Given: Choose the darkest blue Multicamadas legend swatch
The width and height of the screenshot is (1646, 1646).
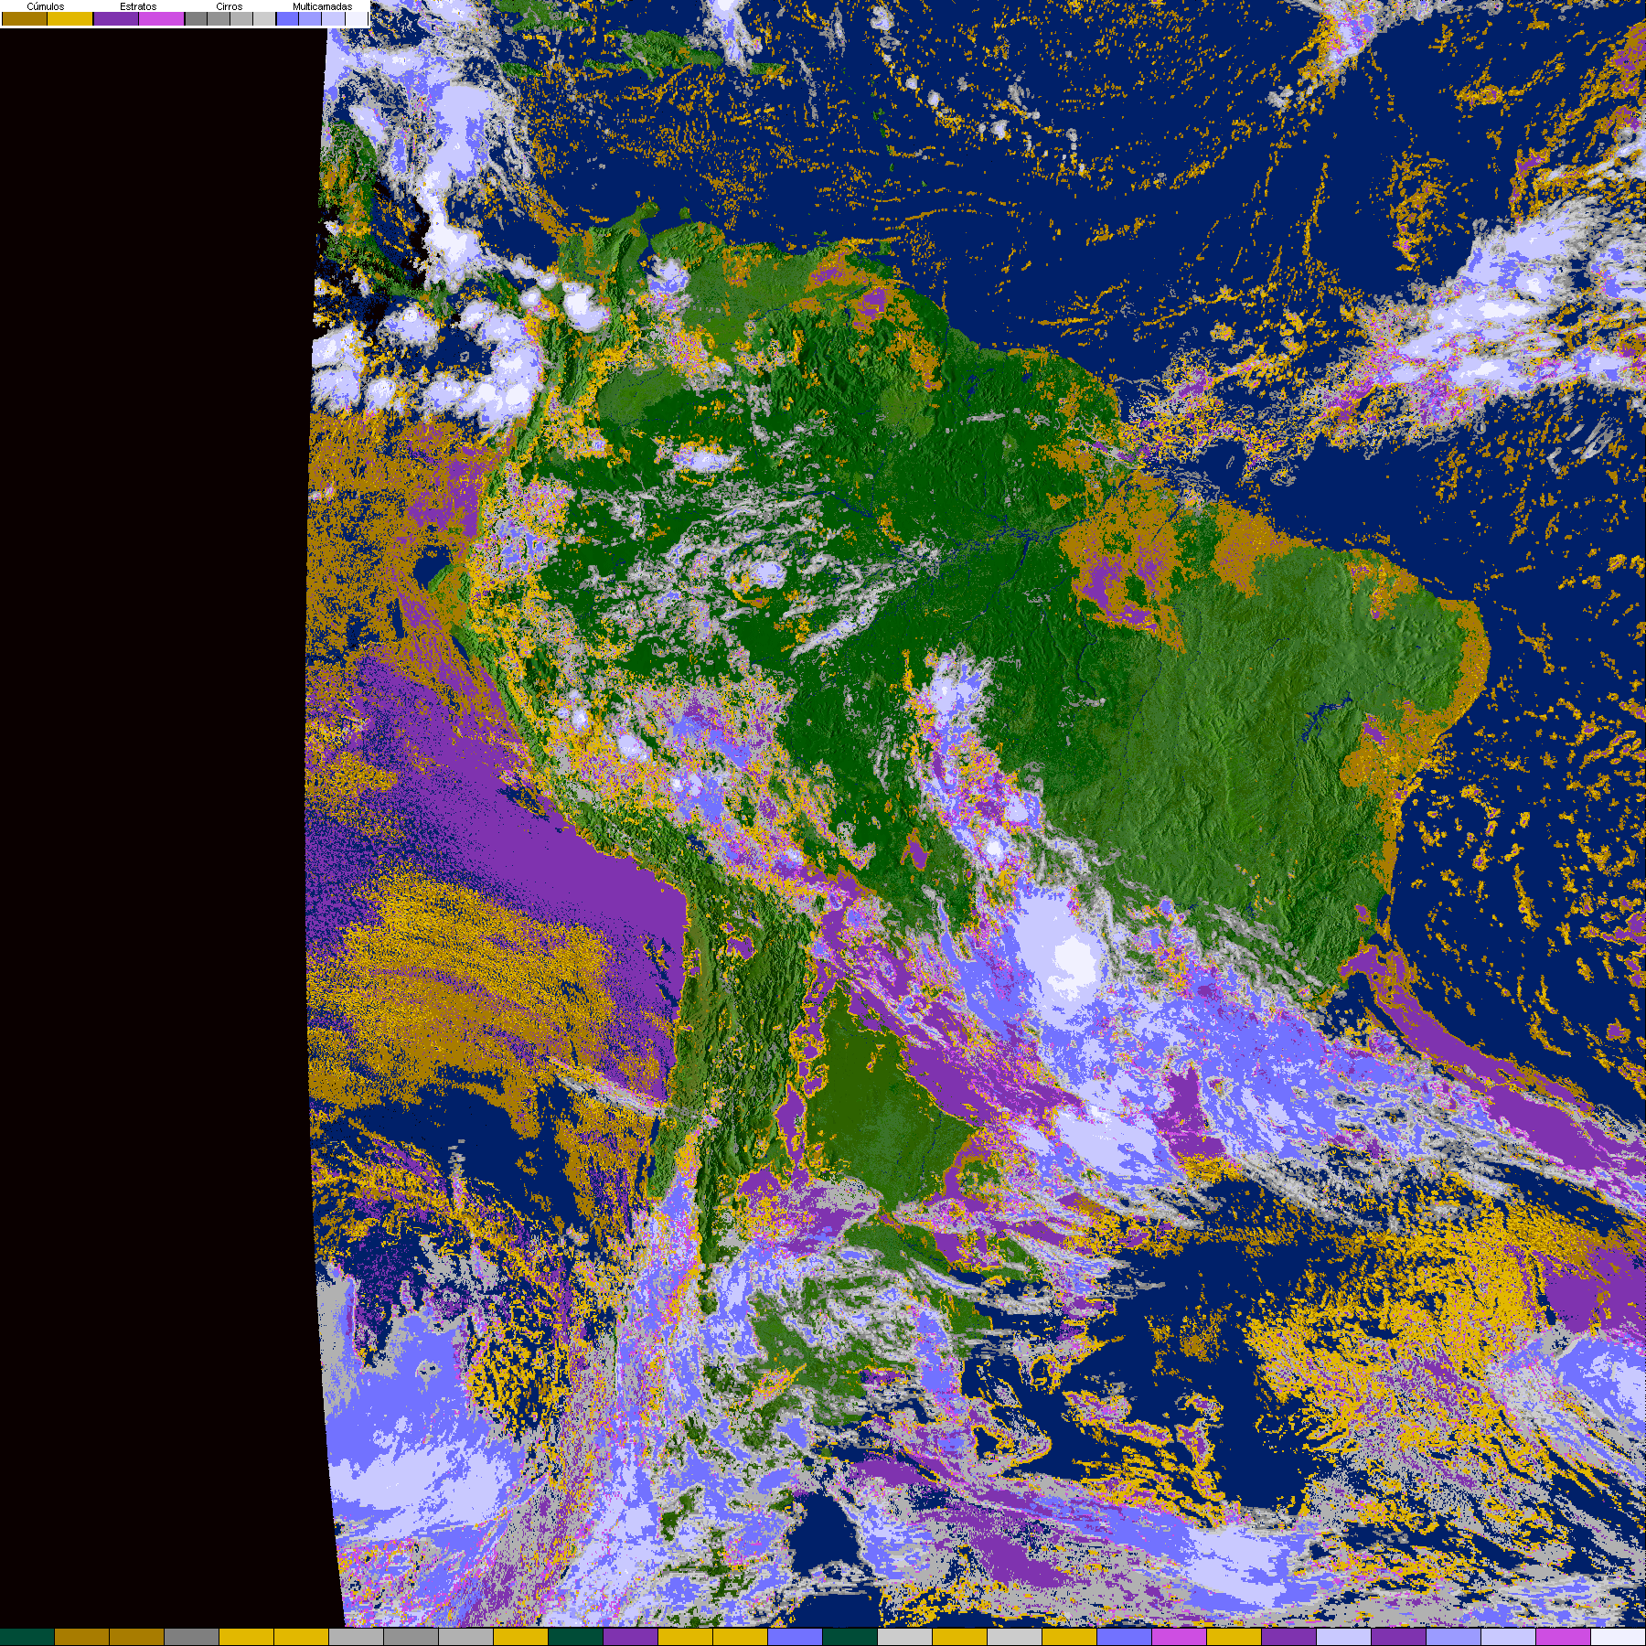Looking at the screenshot, I should pyautogui.click(x=288, y=18).
